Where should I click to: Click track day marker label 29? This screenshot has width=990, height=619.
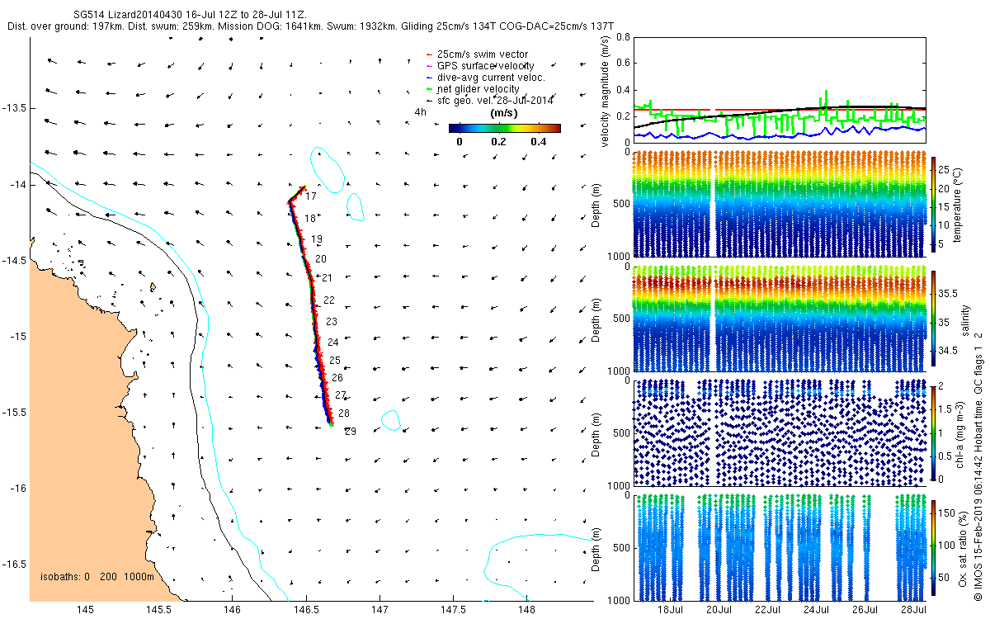(x=351, y=432)
